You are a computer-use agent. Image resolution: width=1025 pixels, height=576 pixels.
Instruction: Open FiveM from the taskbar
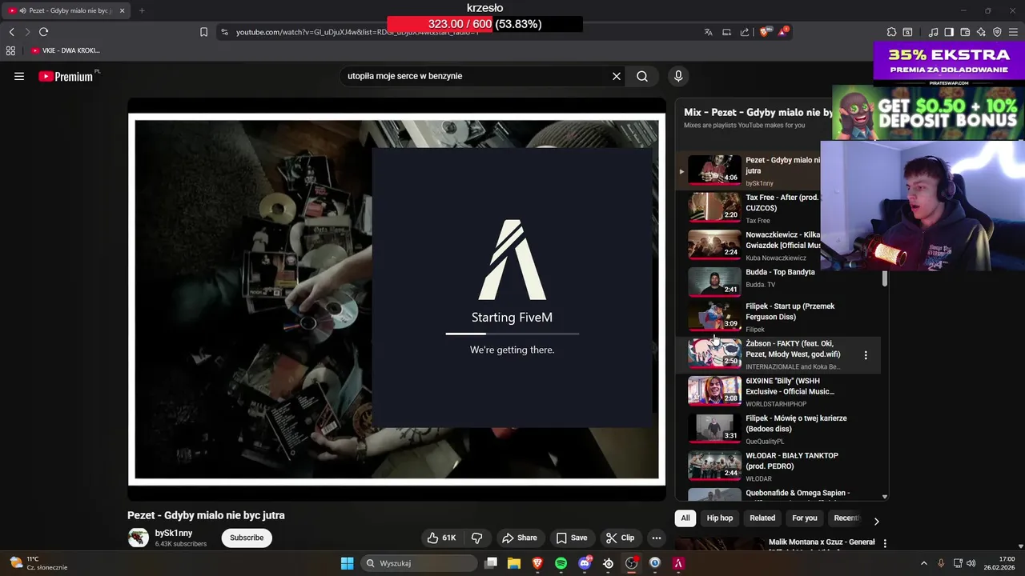(x=678, y=563)
